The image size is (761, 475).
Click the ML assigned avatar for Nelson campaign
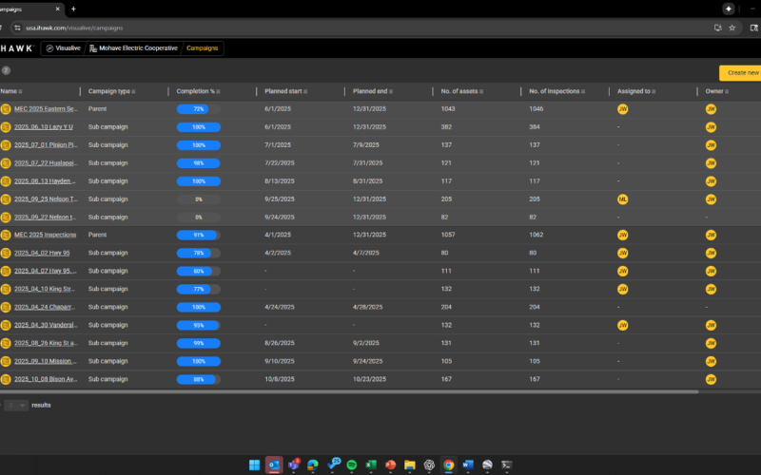click(622, 199)
